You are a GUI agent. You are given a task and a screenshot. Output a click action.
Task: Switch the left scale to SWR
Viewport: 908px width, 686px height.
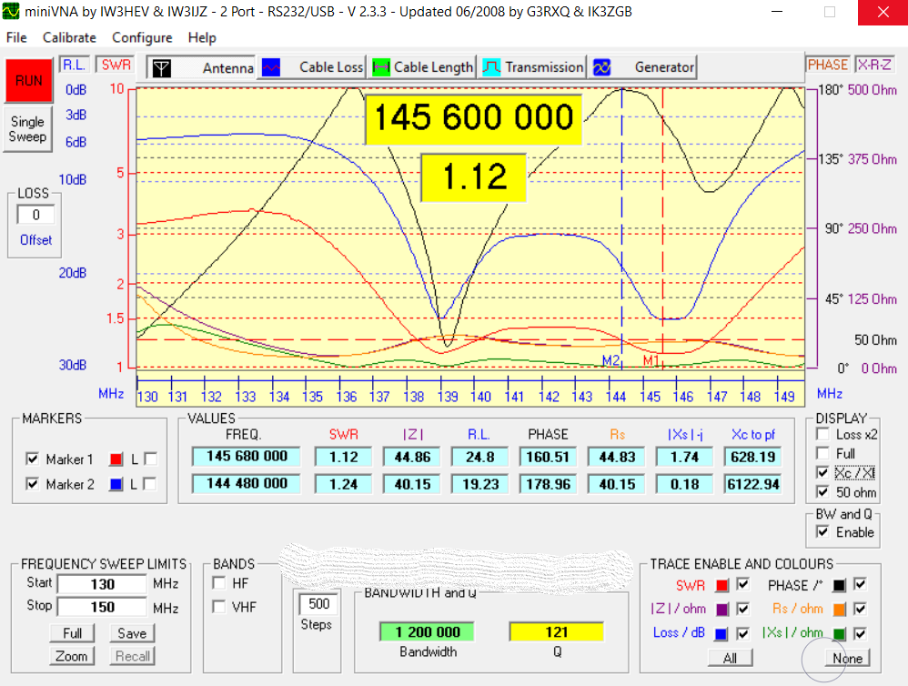tap(115, 65)
